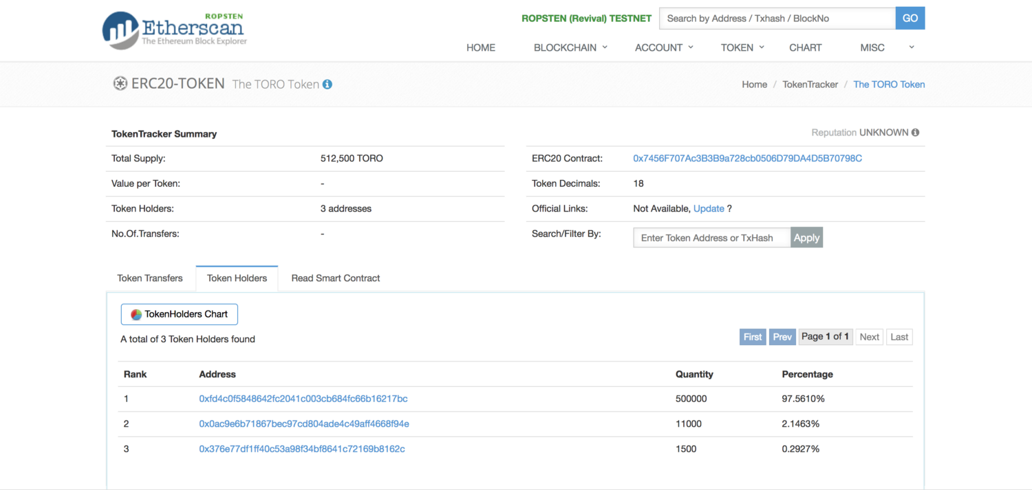
Task: Expand the MISC menu
Action: 887,47
